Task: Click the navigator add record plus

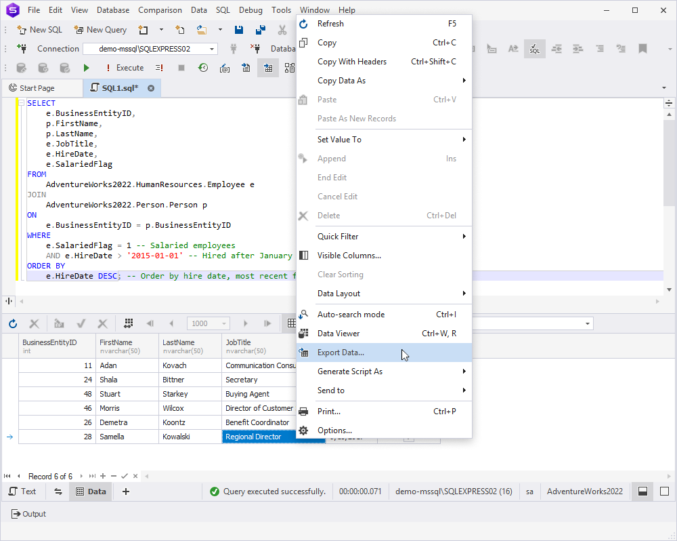Action: tap(103, 476)
